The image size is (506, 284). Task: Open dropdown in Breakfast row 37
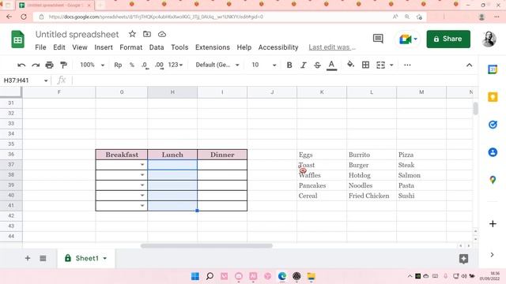point(142,165)
